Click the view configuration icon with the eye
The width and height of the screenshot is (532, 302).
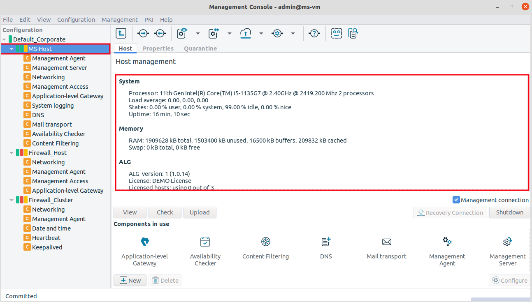[181, 33]
